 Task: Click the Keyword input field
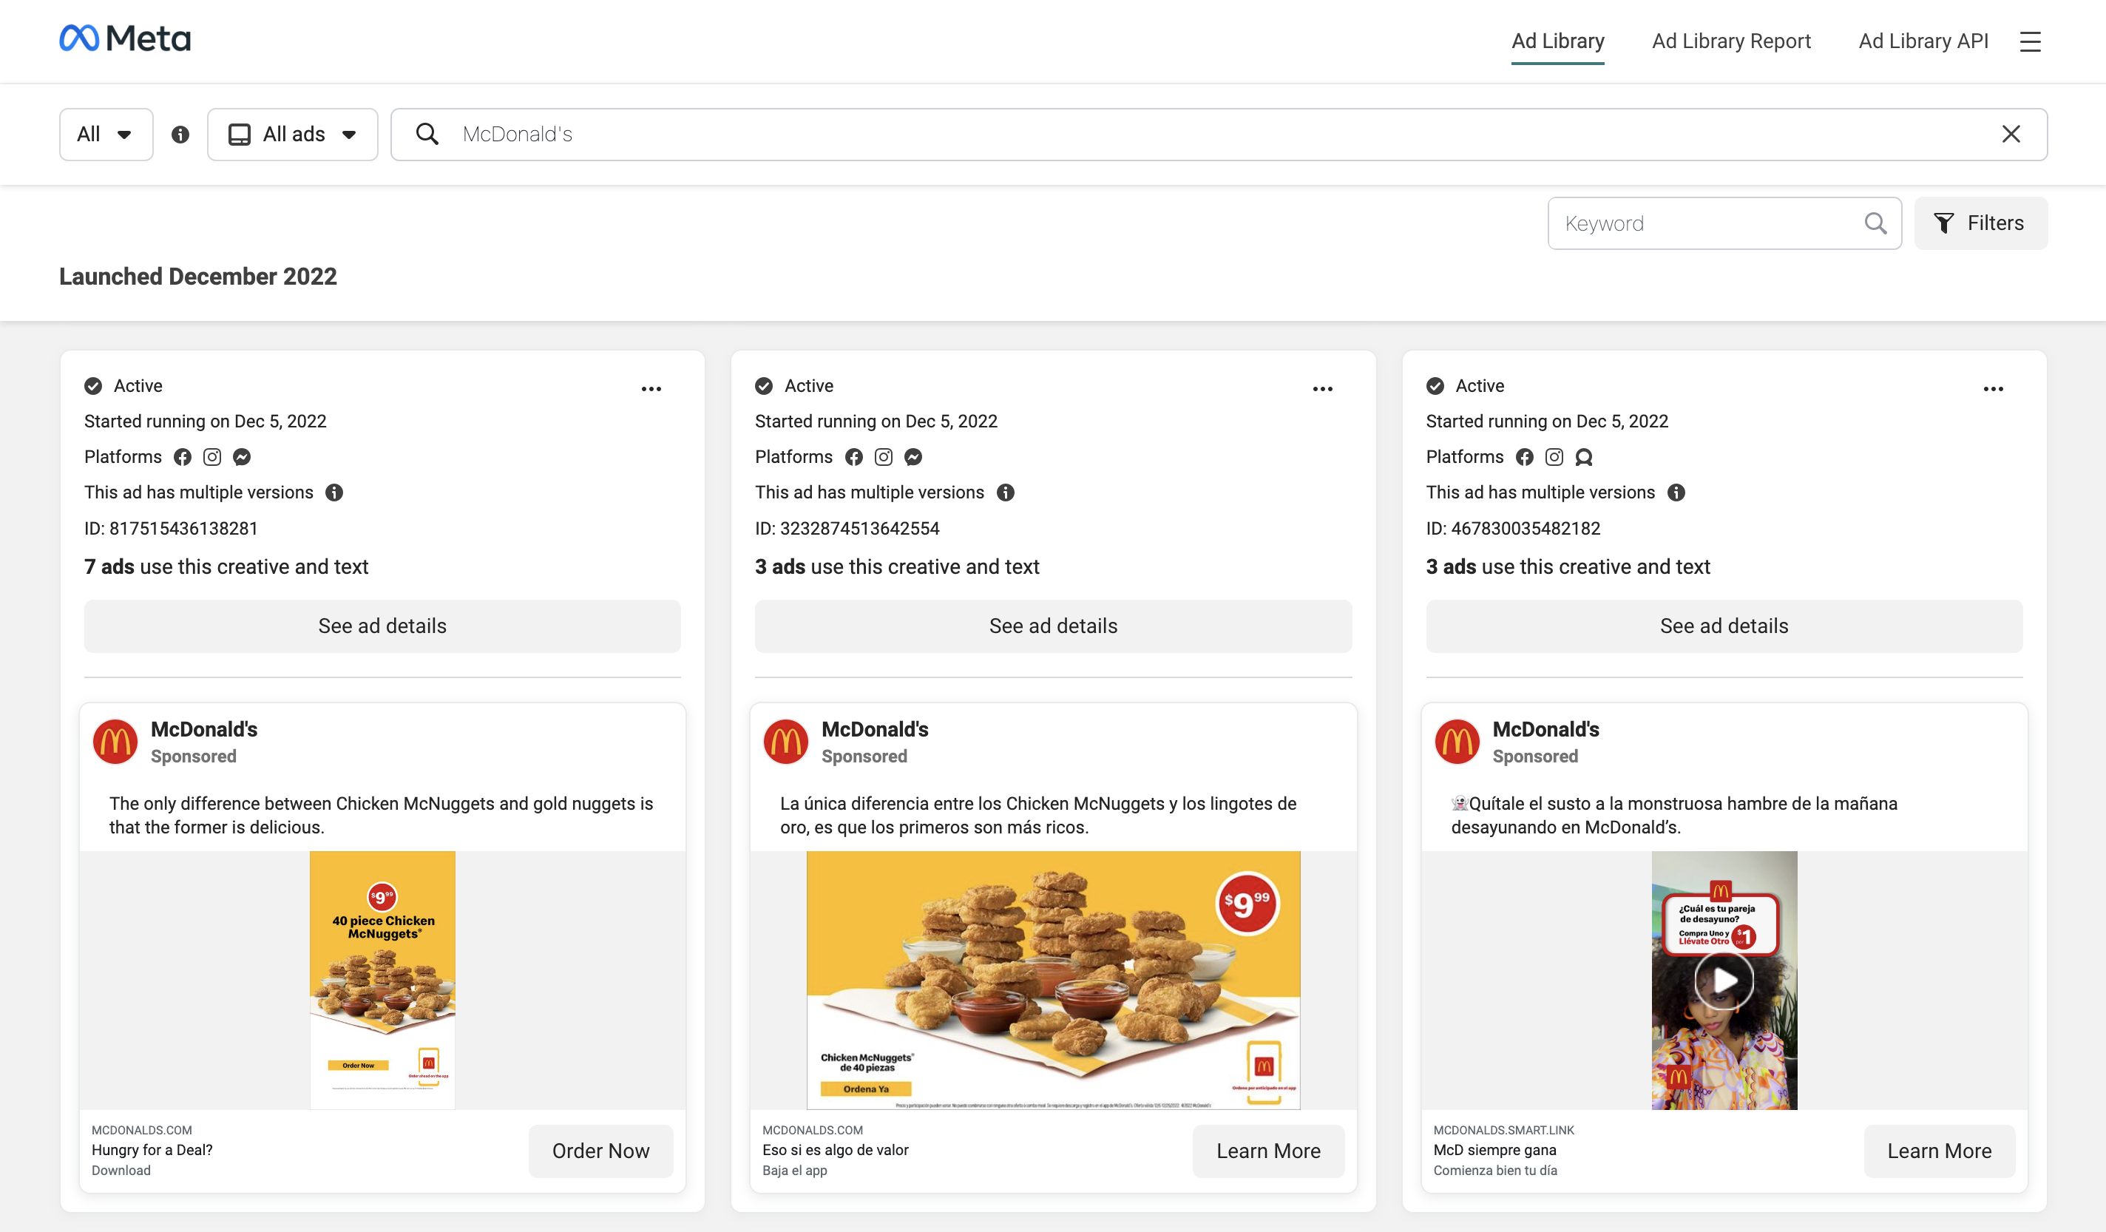pyautogui.click(x=1705, y=223)
